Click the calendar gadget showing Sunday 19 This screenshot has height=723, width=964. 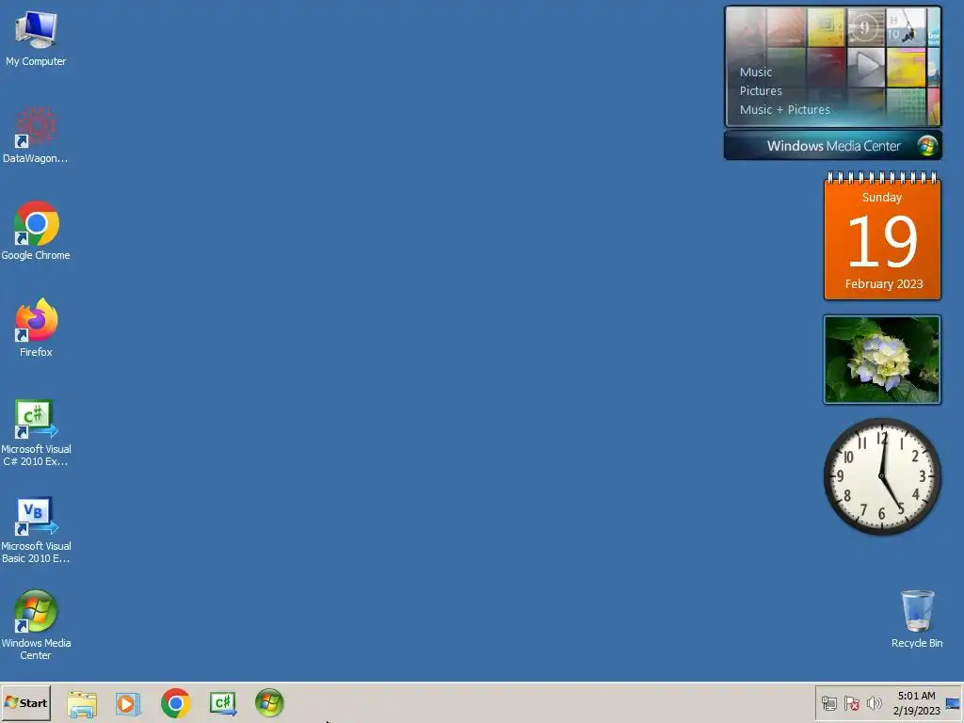(x=882, y=237)
